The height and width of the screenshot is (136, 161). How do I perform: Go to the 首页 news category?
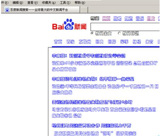pyautogui.click(x=58, y=42)
